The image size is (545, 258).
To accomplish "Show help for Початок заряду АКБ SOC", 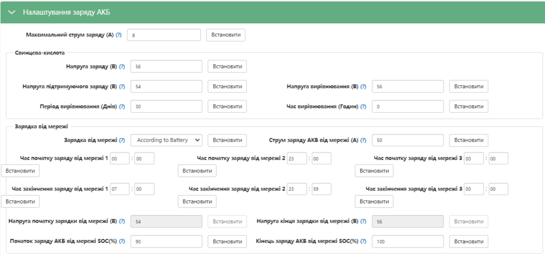I will click(122, 241).
